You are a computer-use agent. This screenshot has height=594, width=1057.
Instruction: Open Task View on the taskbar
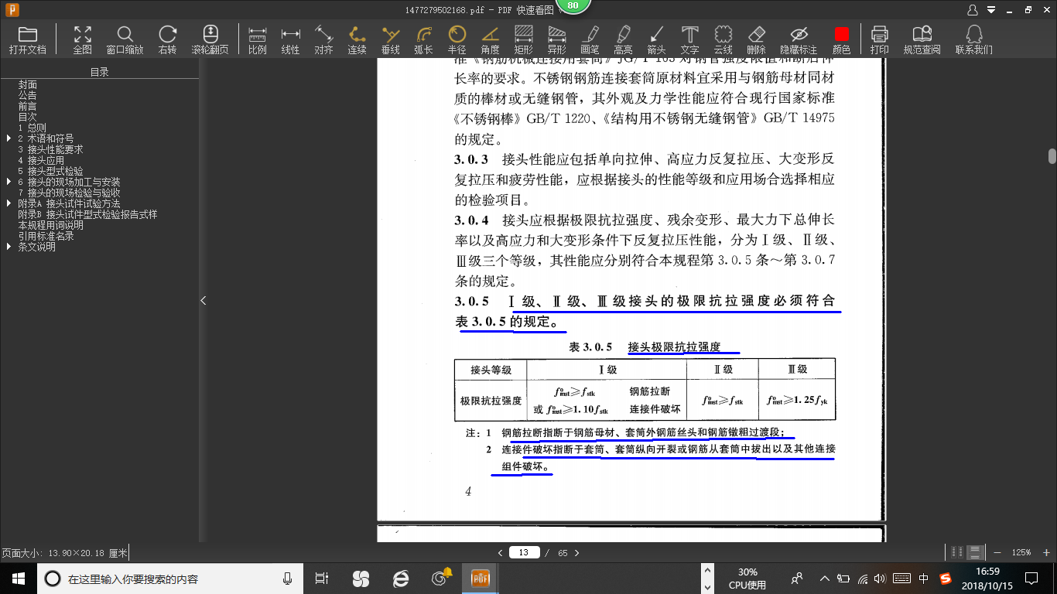pyautogui.click(x=323, y=579)
